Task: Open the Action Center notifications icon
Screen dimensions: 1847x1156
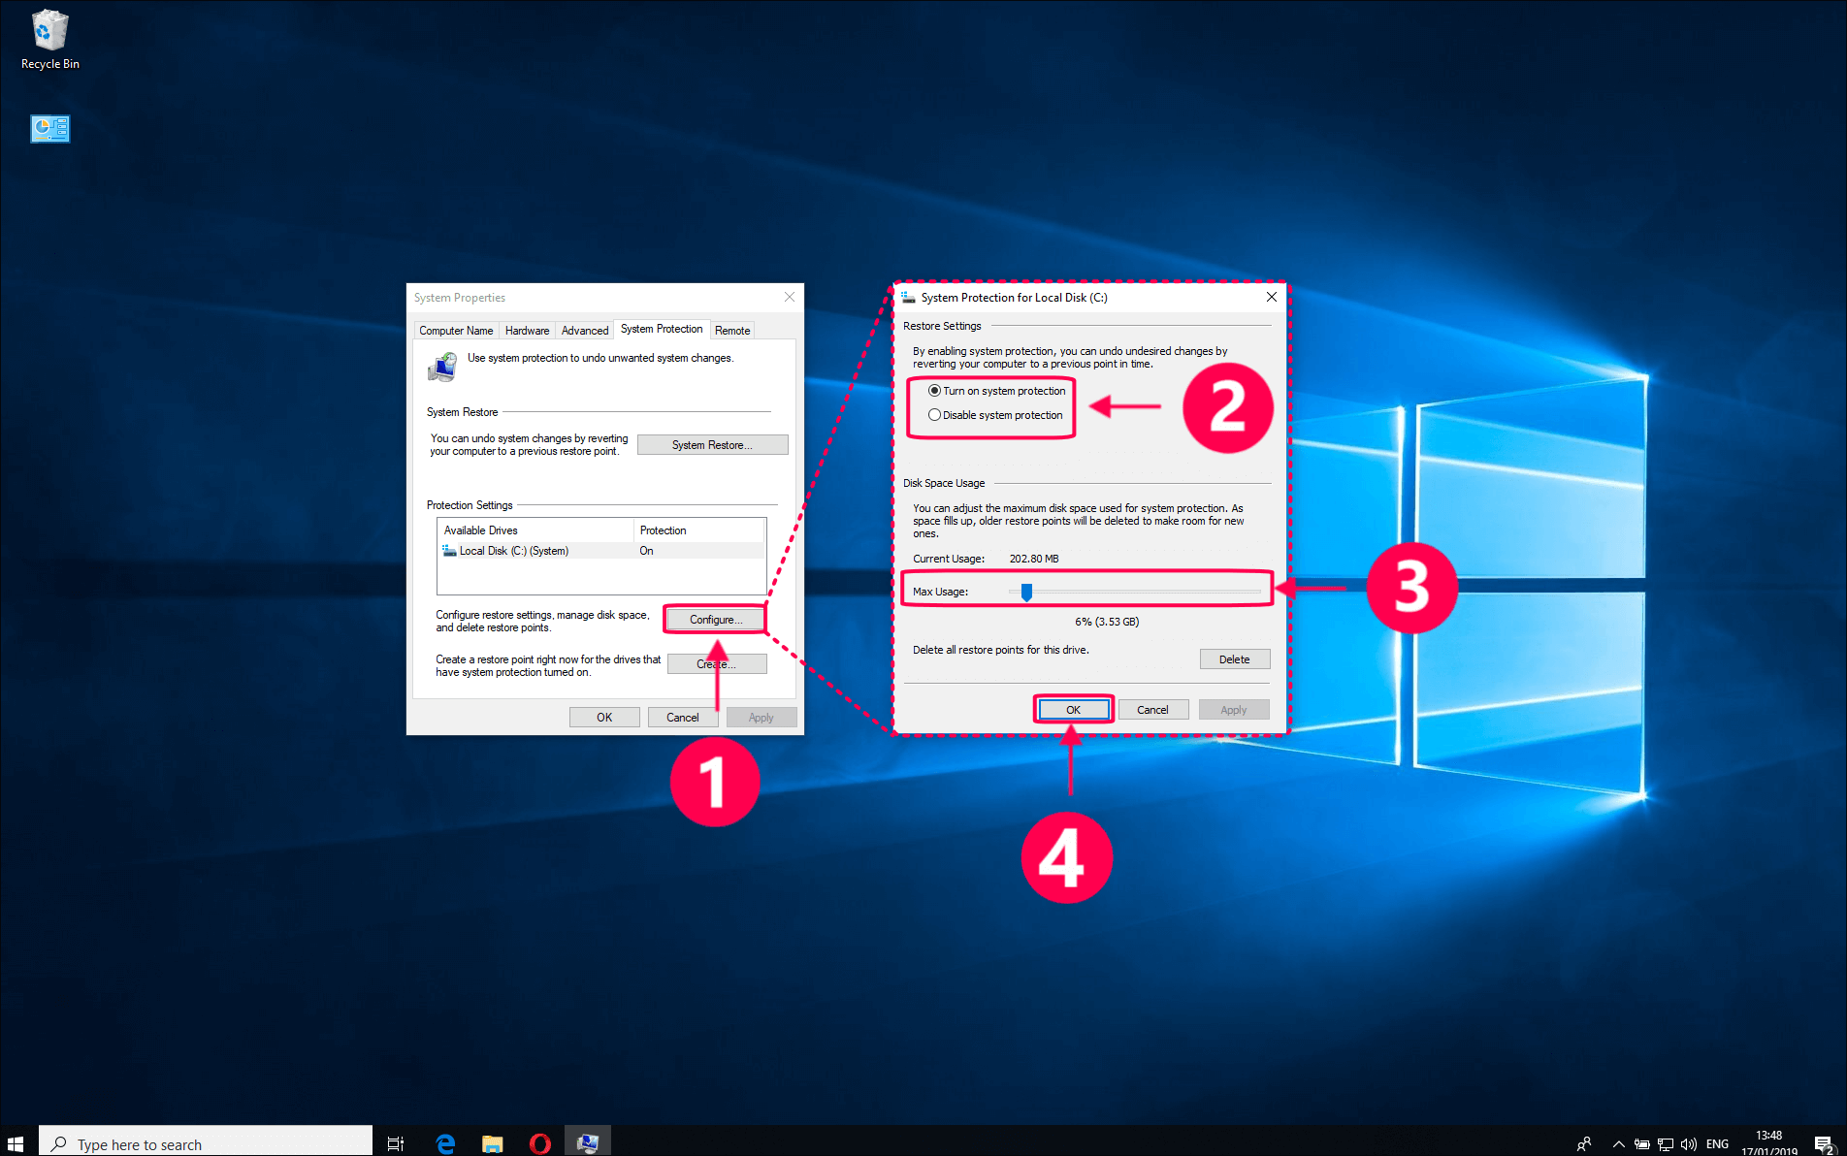Action: [x=1823, y=1141]
